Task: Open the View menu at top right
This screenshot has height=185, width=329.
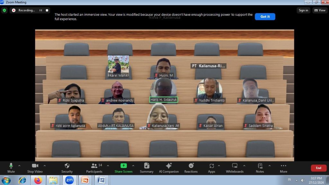Action: click(x=320, y=10)
